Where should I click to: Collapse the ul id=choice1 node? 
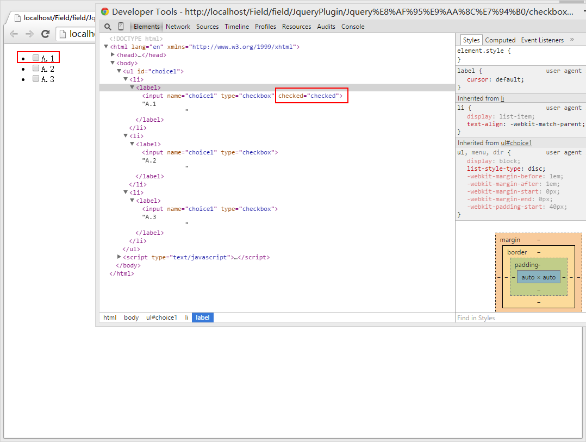click(119, 71)
